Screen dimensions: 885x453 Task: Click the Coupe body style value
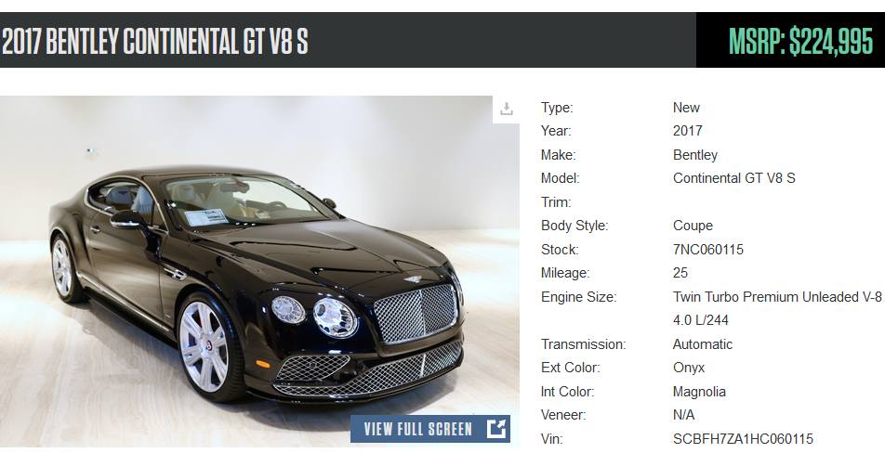tap(693, 226)
